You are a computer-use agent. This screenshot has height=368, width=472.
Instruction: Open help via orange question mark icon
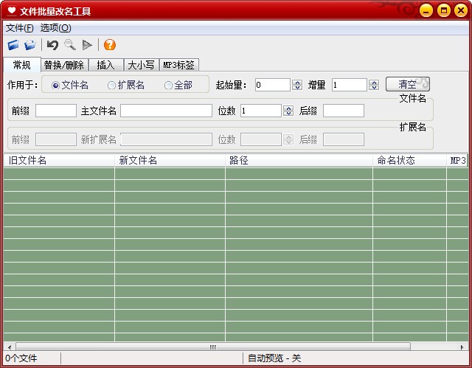(x=110, y=45)
